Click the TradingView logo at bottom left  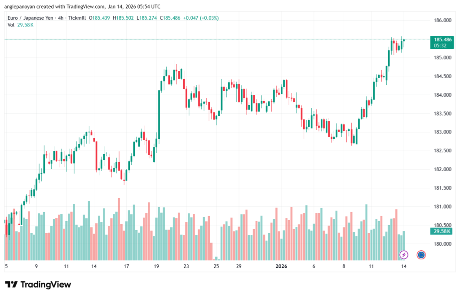pyautogui.click(x=38, y=284)
